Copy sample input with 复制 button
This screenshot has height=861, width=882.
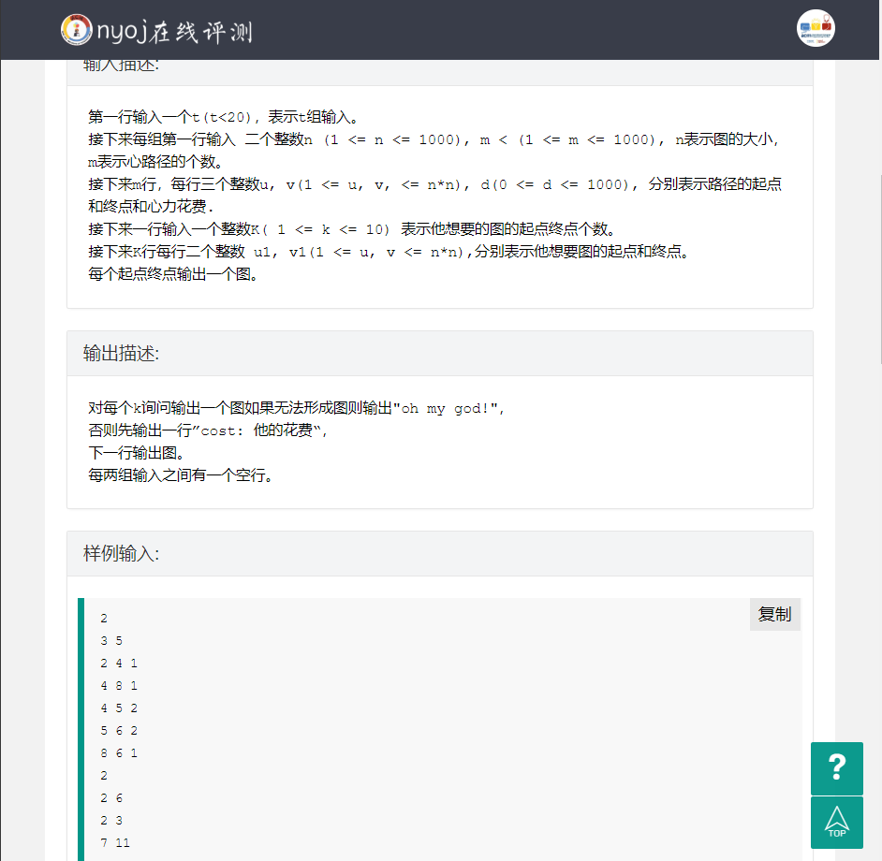[774, 614]
